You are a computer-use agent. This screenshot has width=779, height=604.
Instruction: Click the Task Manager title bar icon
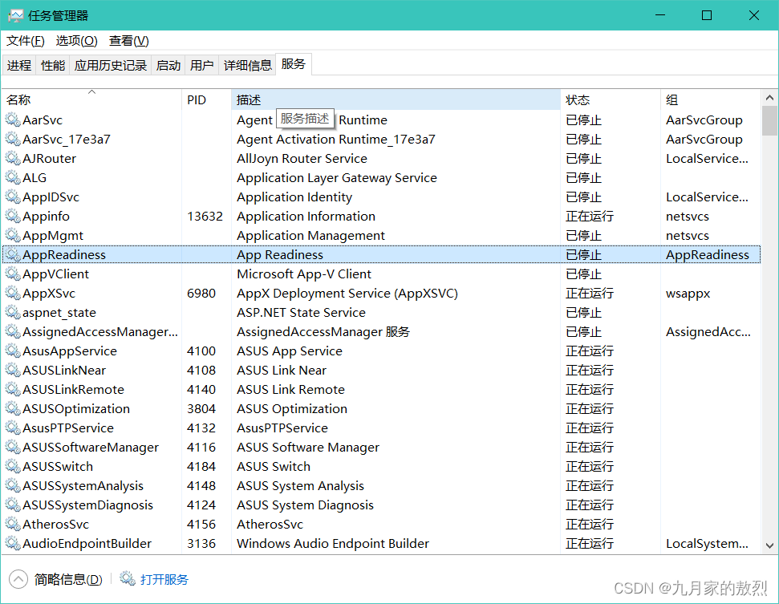15,16
